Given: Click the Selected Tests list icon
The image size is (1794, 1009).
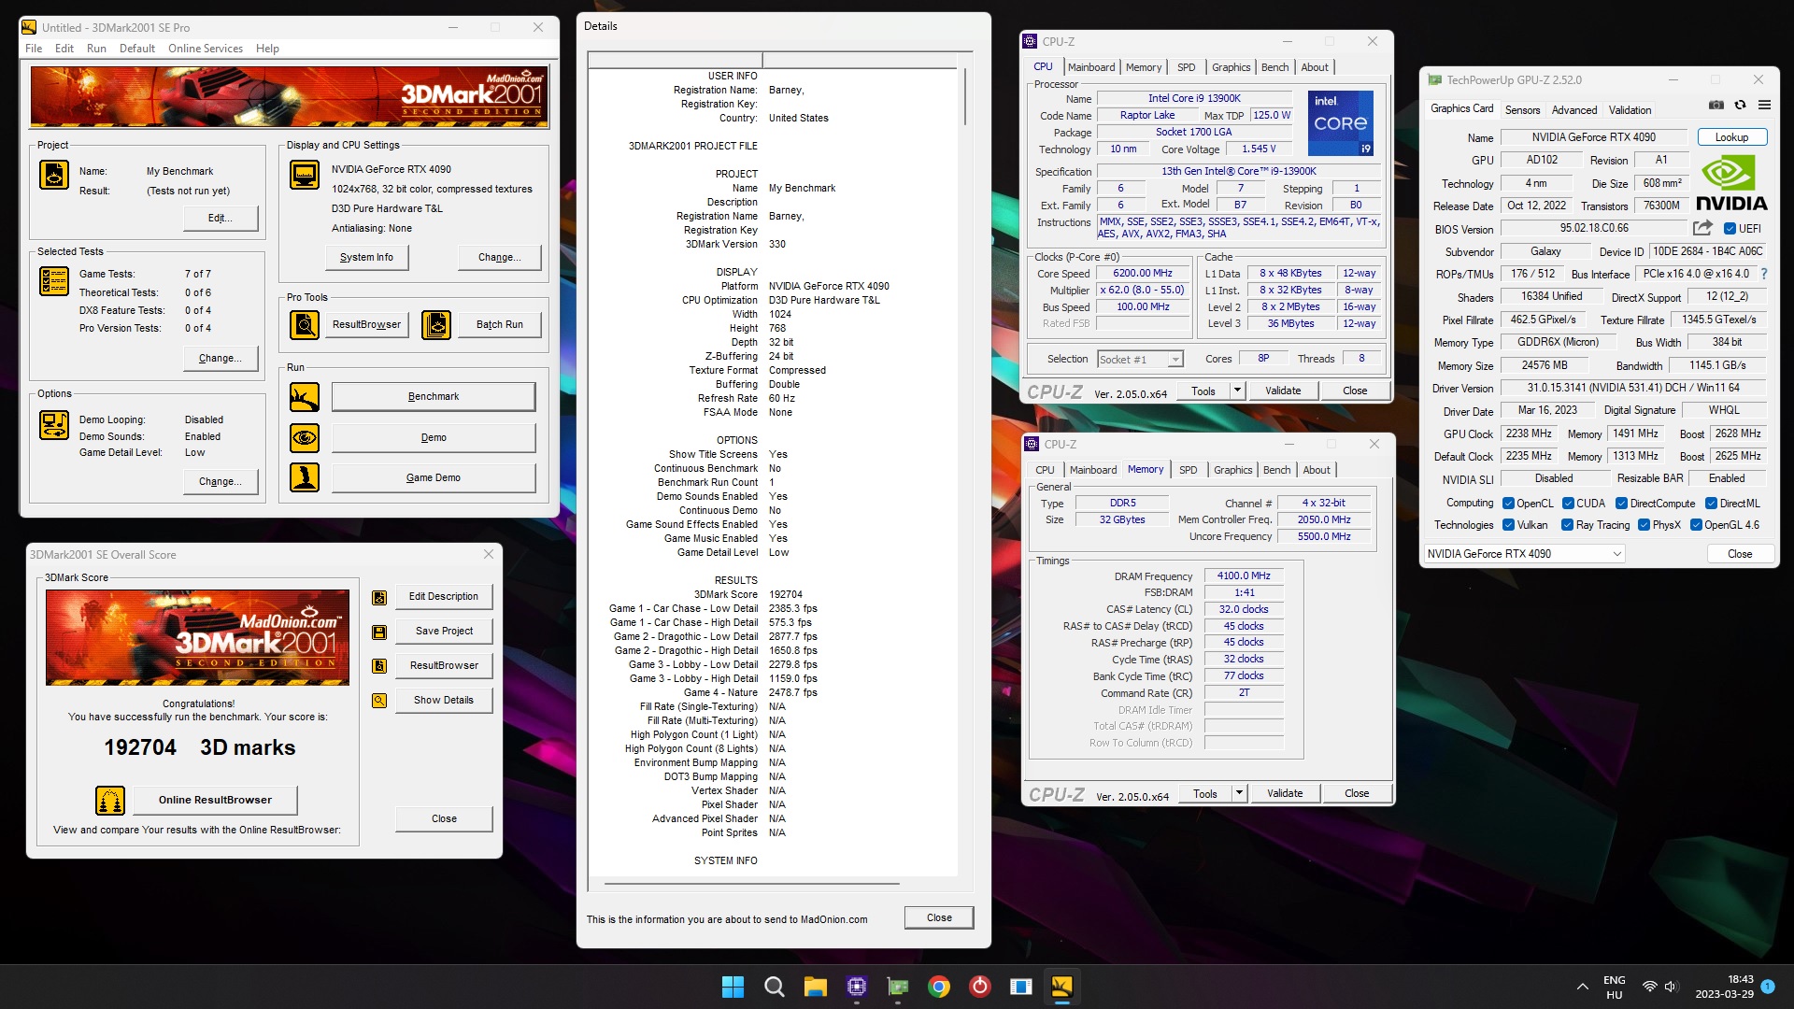Looking at the screenshot, I should tap(54, 280).
